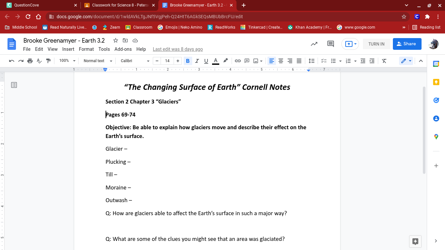Click the Undo icon in toolbar
Image resolution: width=445 pixels, height=250 pixels.
[x=12, y=61]
